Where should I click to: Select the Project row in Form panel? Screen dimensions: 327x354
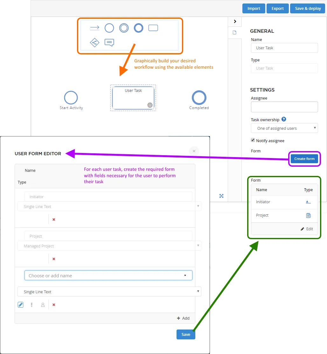284,216
